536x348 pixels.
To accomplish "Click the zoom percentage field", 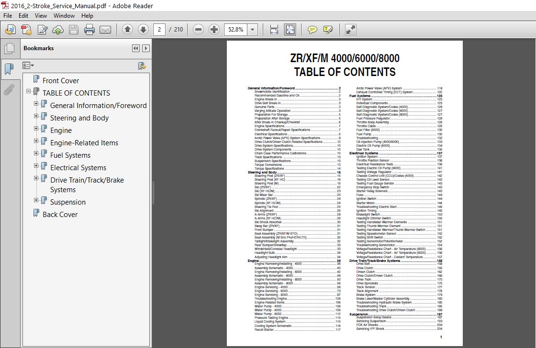I will (x=236, y=30).
